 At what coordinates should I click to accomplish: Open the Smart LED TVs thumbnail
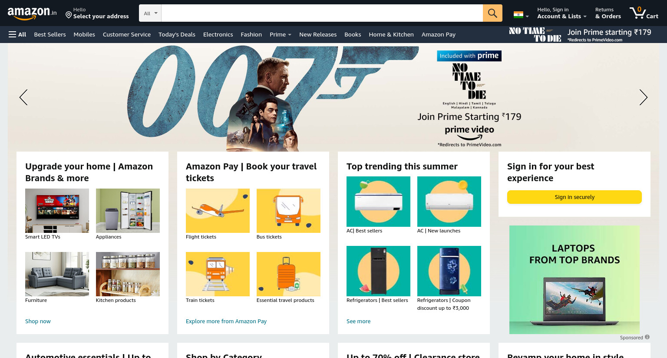[x=57, y=211]
